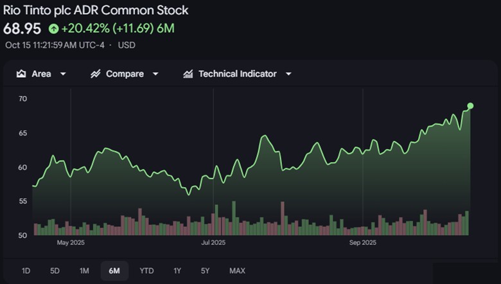
Task: Show the 1M time range
Action: click(x=84, y=271)
